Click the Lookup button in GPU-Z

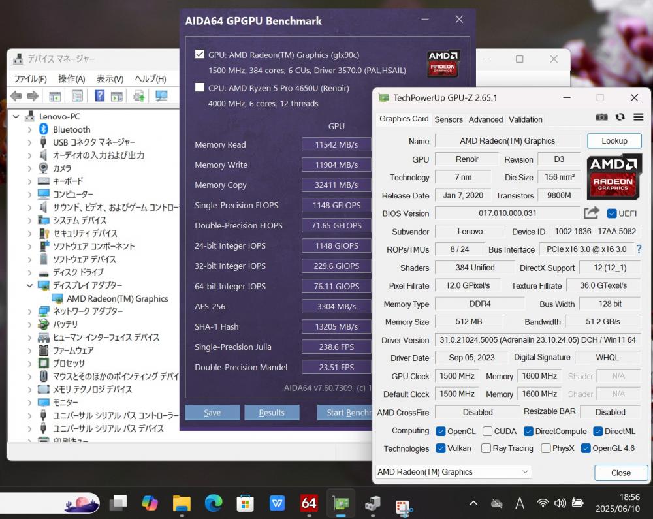614,140
